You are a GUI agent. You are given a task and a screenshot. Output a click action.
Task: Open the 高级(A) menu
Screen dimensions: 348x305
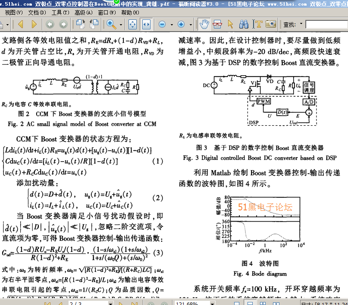pyautogui.click(x=84, y=13)
